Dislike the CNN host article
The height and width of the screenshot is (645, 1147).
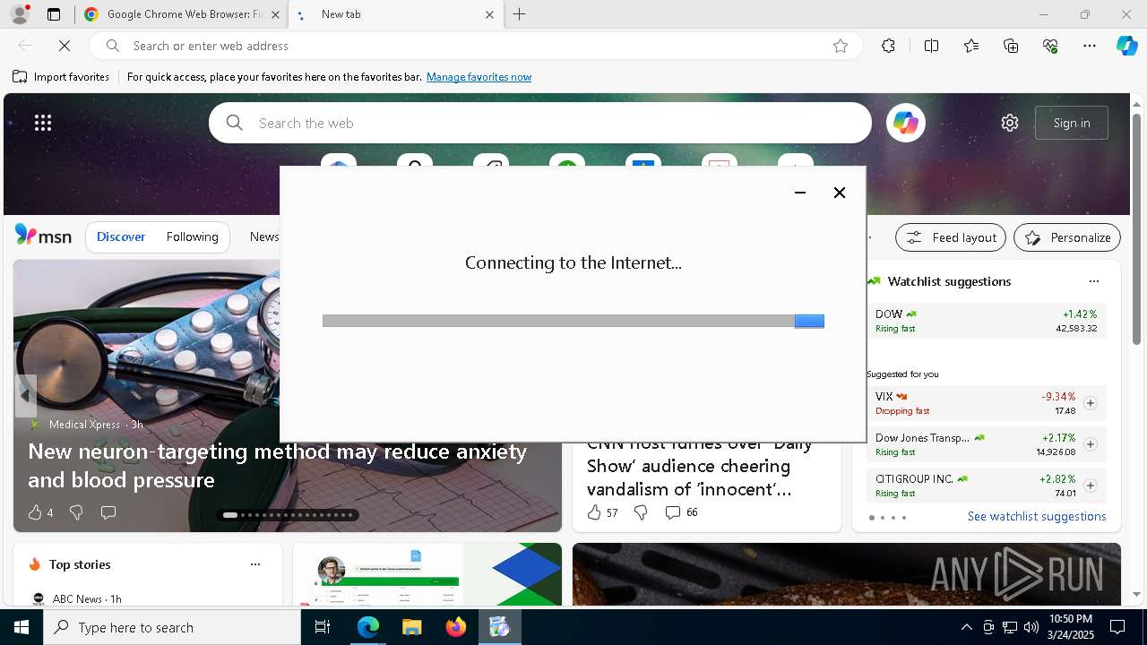(x=641, y=512)
